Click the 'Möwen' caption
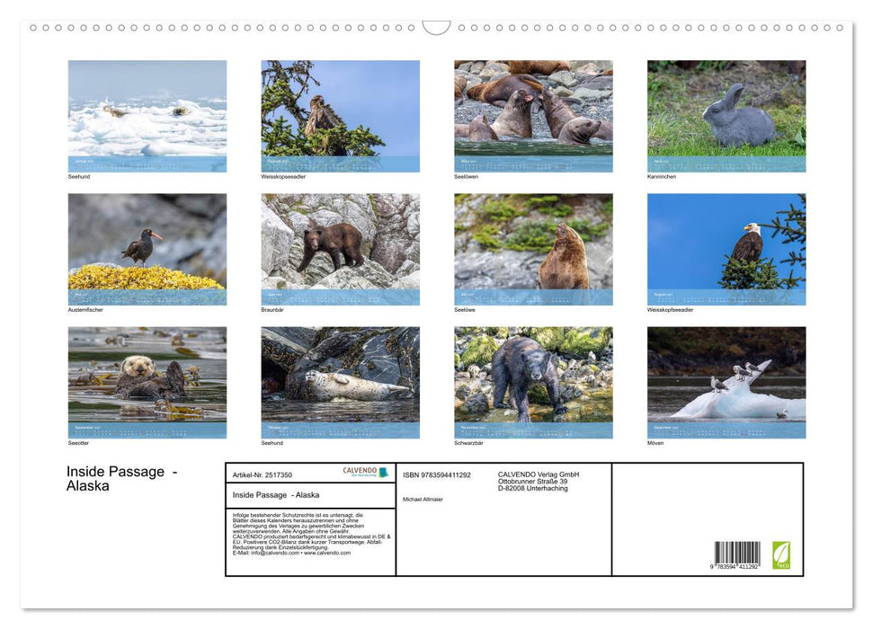Screen dimensions: 873x629 click(655, 443)
